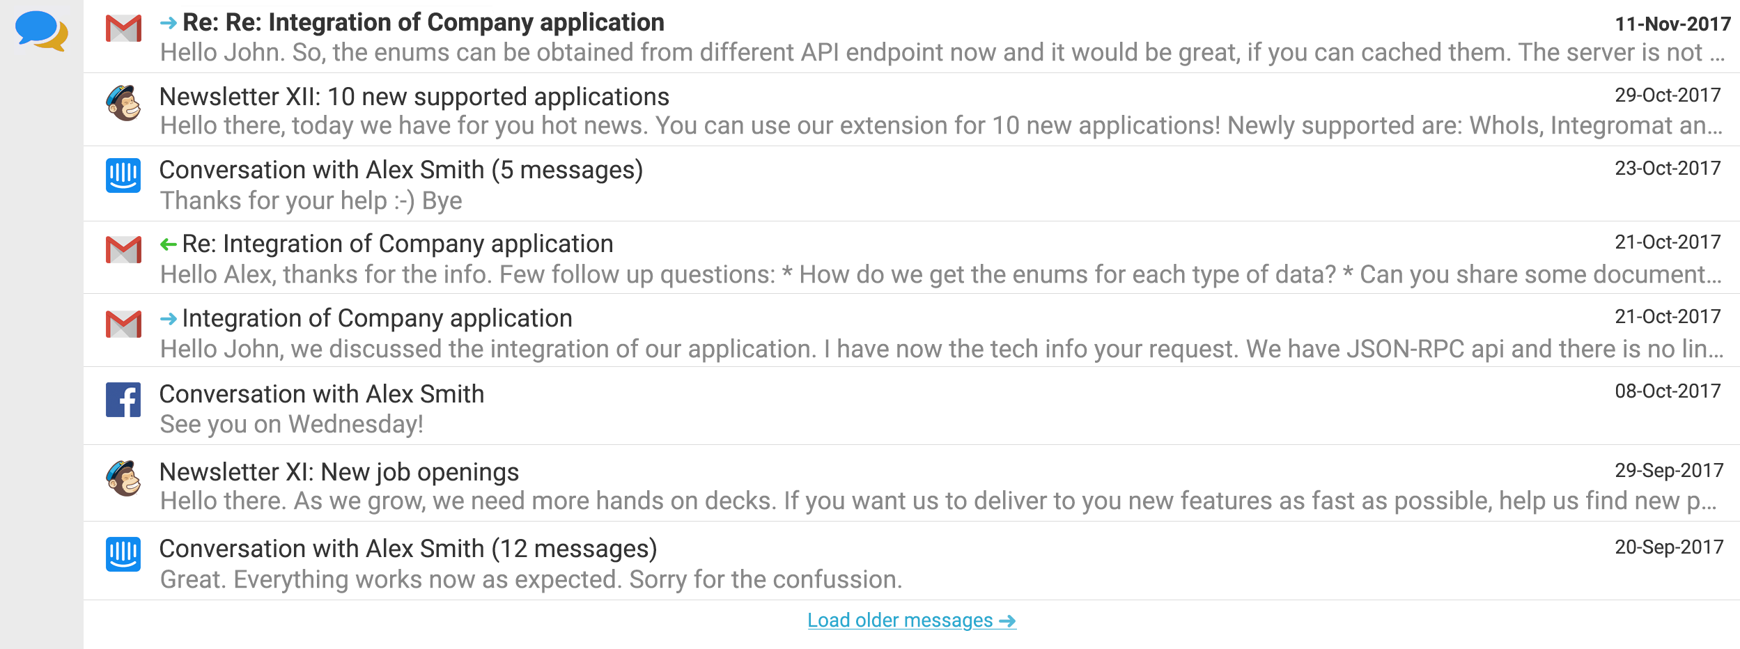The width and height of the screenshot is (1740, 649).
Task: Click green incoming arrow on Re: Integration message
Action: coord(168,244)
